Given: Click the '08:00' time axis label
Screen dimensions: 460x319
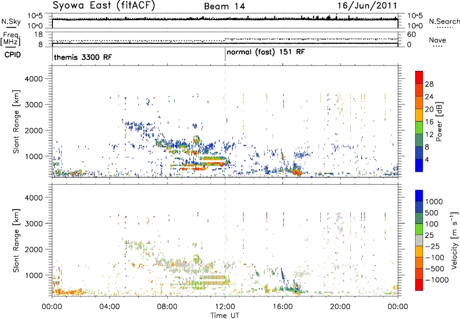Looking at the screenshot, I should tap(167, 307).
